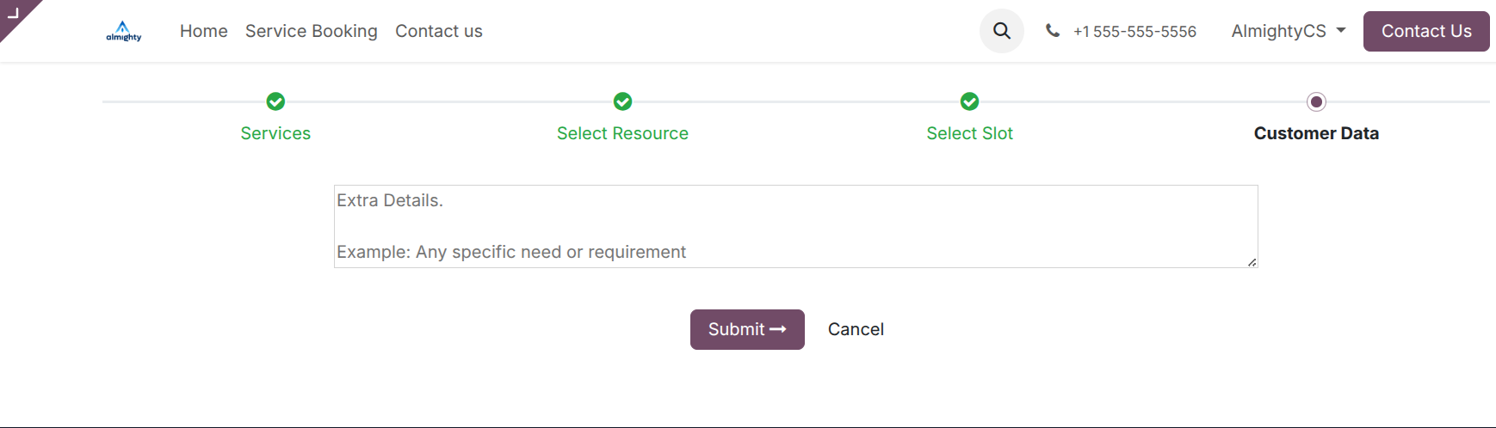Focus the Extra Details text area

(x=795, y=226)
